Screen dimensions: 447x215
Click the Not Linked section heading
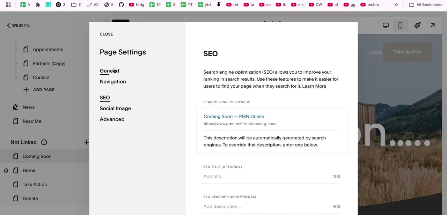(x=23, y=142)
